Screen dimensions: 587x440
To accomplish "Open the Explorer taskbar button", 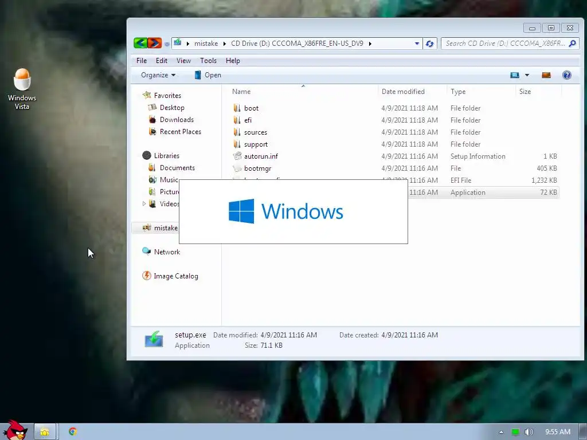I will click(x=45, y=432).
